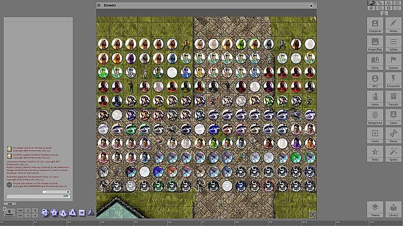
Task: Open the Image|Map list
Action: point(375,44)
